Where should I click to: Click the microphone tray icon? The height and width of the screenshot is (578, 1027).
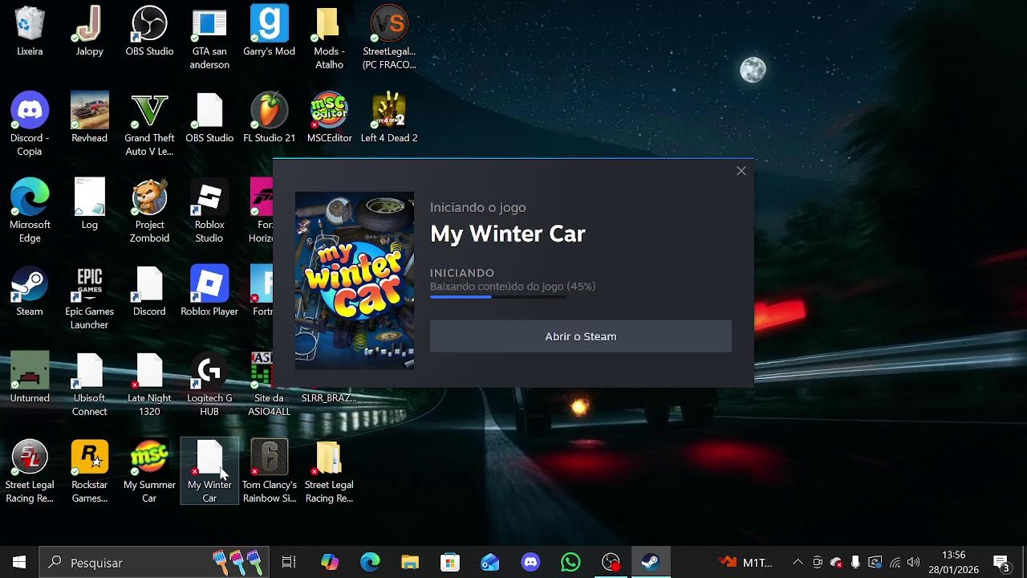[x=855, y=562]
